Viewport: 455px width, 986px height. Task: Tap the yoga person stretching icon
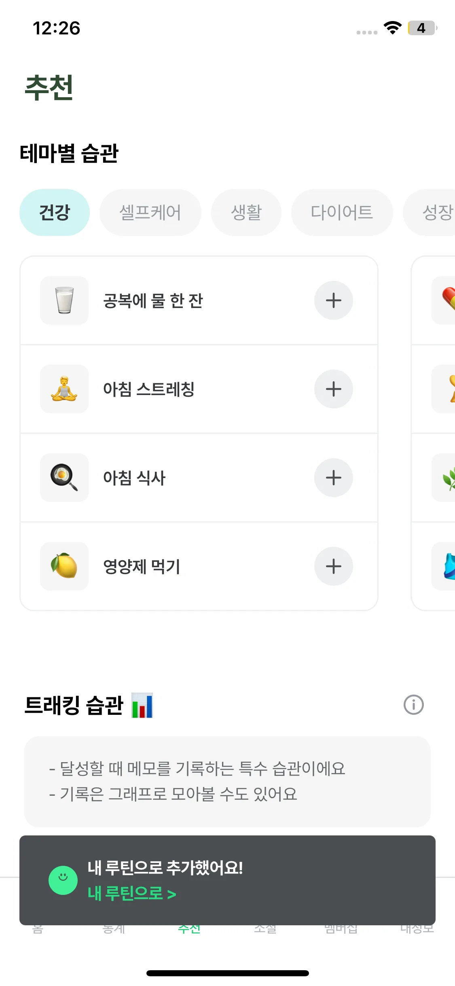coord(64,389)
